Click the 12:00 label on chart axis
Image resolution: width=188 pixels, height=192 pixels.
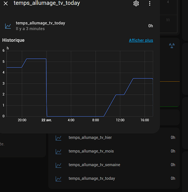[x=120, y=120]
